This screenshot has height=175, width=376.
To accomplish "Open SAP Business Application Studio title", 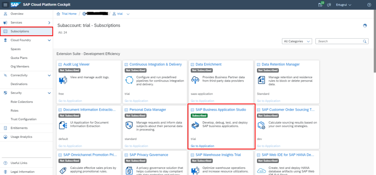I will point(221,110).
